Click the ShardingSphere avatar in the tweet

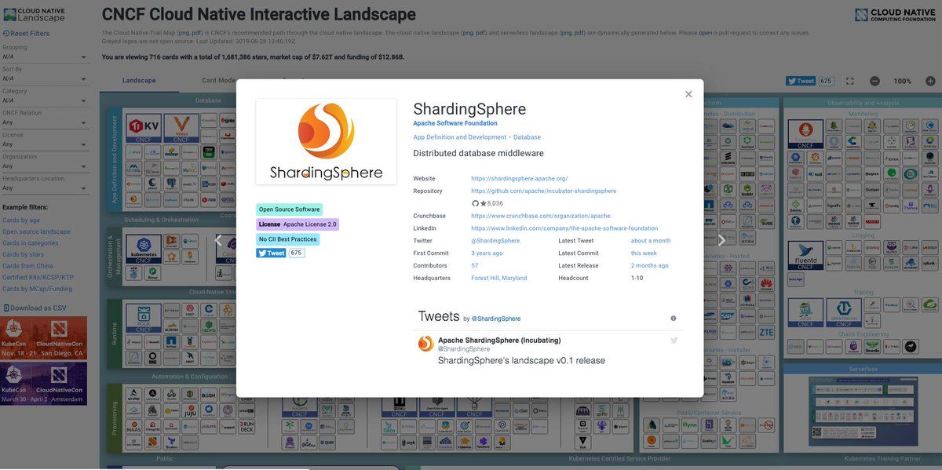[x=425, y=344]
